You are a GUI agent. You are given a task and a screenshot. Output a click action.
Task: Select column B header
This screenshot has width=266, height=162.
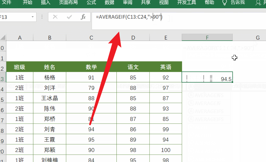click(50, 38)
